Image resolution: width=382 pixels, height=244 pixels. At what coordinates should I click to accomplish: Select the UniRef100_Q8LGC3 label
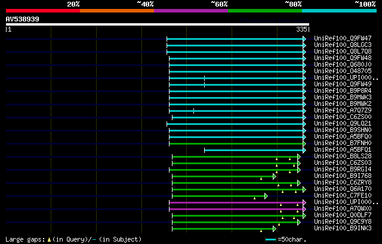(x=343, y=45)
